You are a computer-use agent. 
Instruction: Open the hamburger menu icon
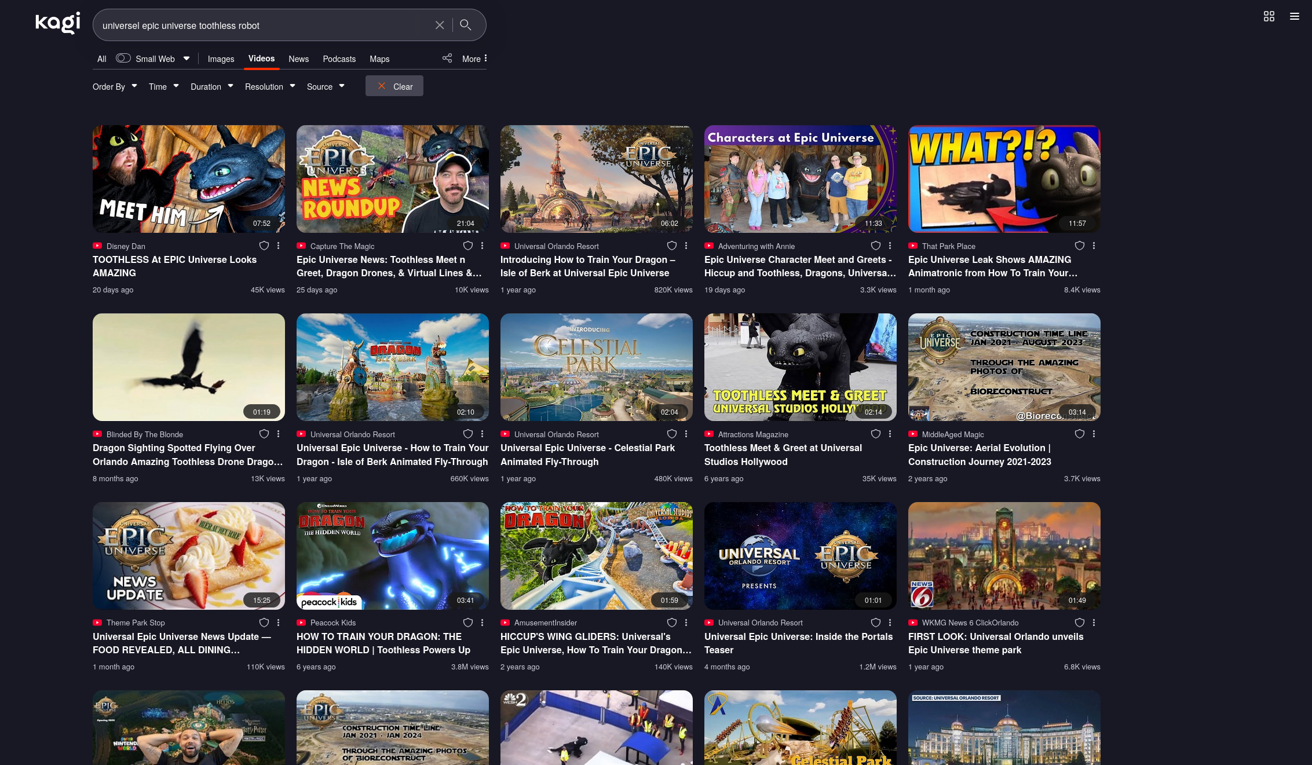[x=1294, y=16]
